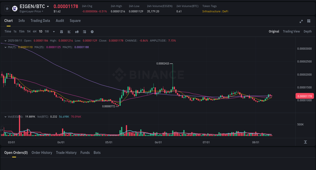This screenshot has width=316, height=170.
Task: Switch chart to Depth view
Action: click(308, 31)
